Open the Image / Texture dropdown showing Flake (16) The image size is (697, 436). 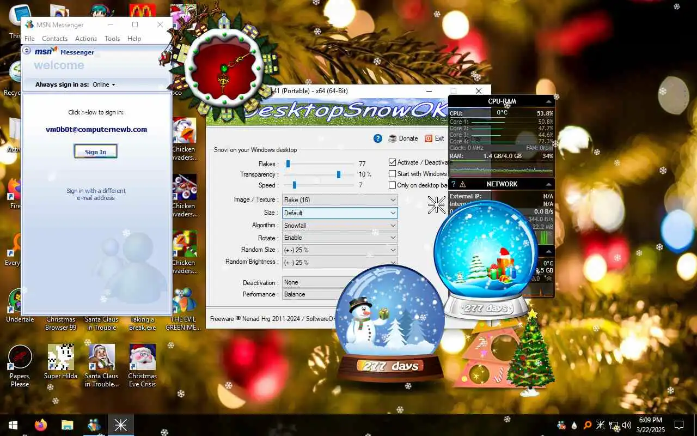click(340, 200)
